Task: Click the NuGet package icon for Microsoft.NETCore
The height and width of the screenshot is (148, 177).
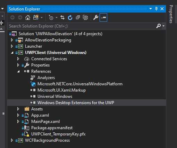Action: point(33,84)
